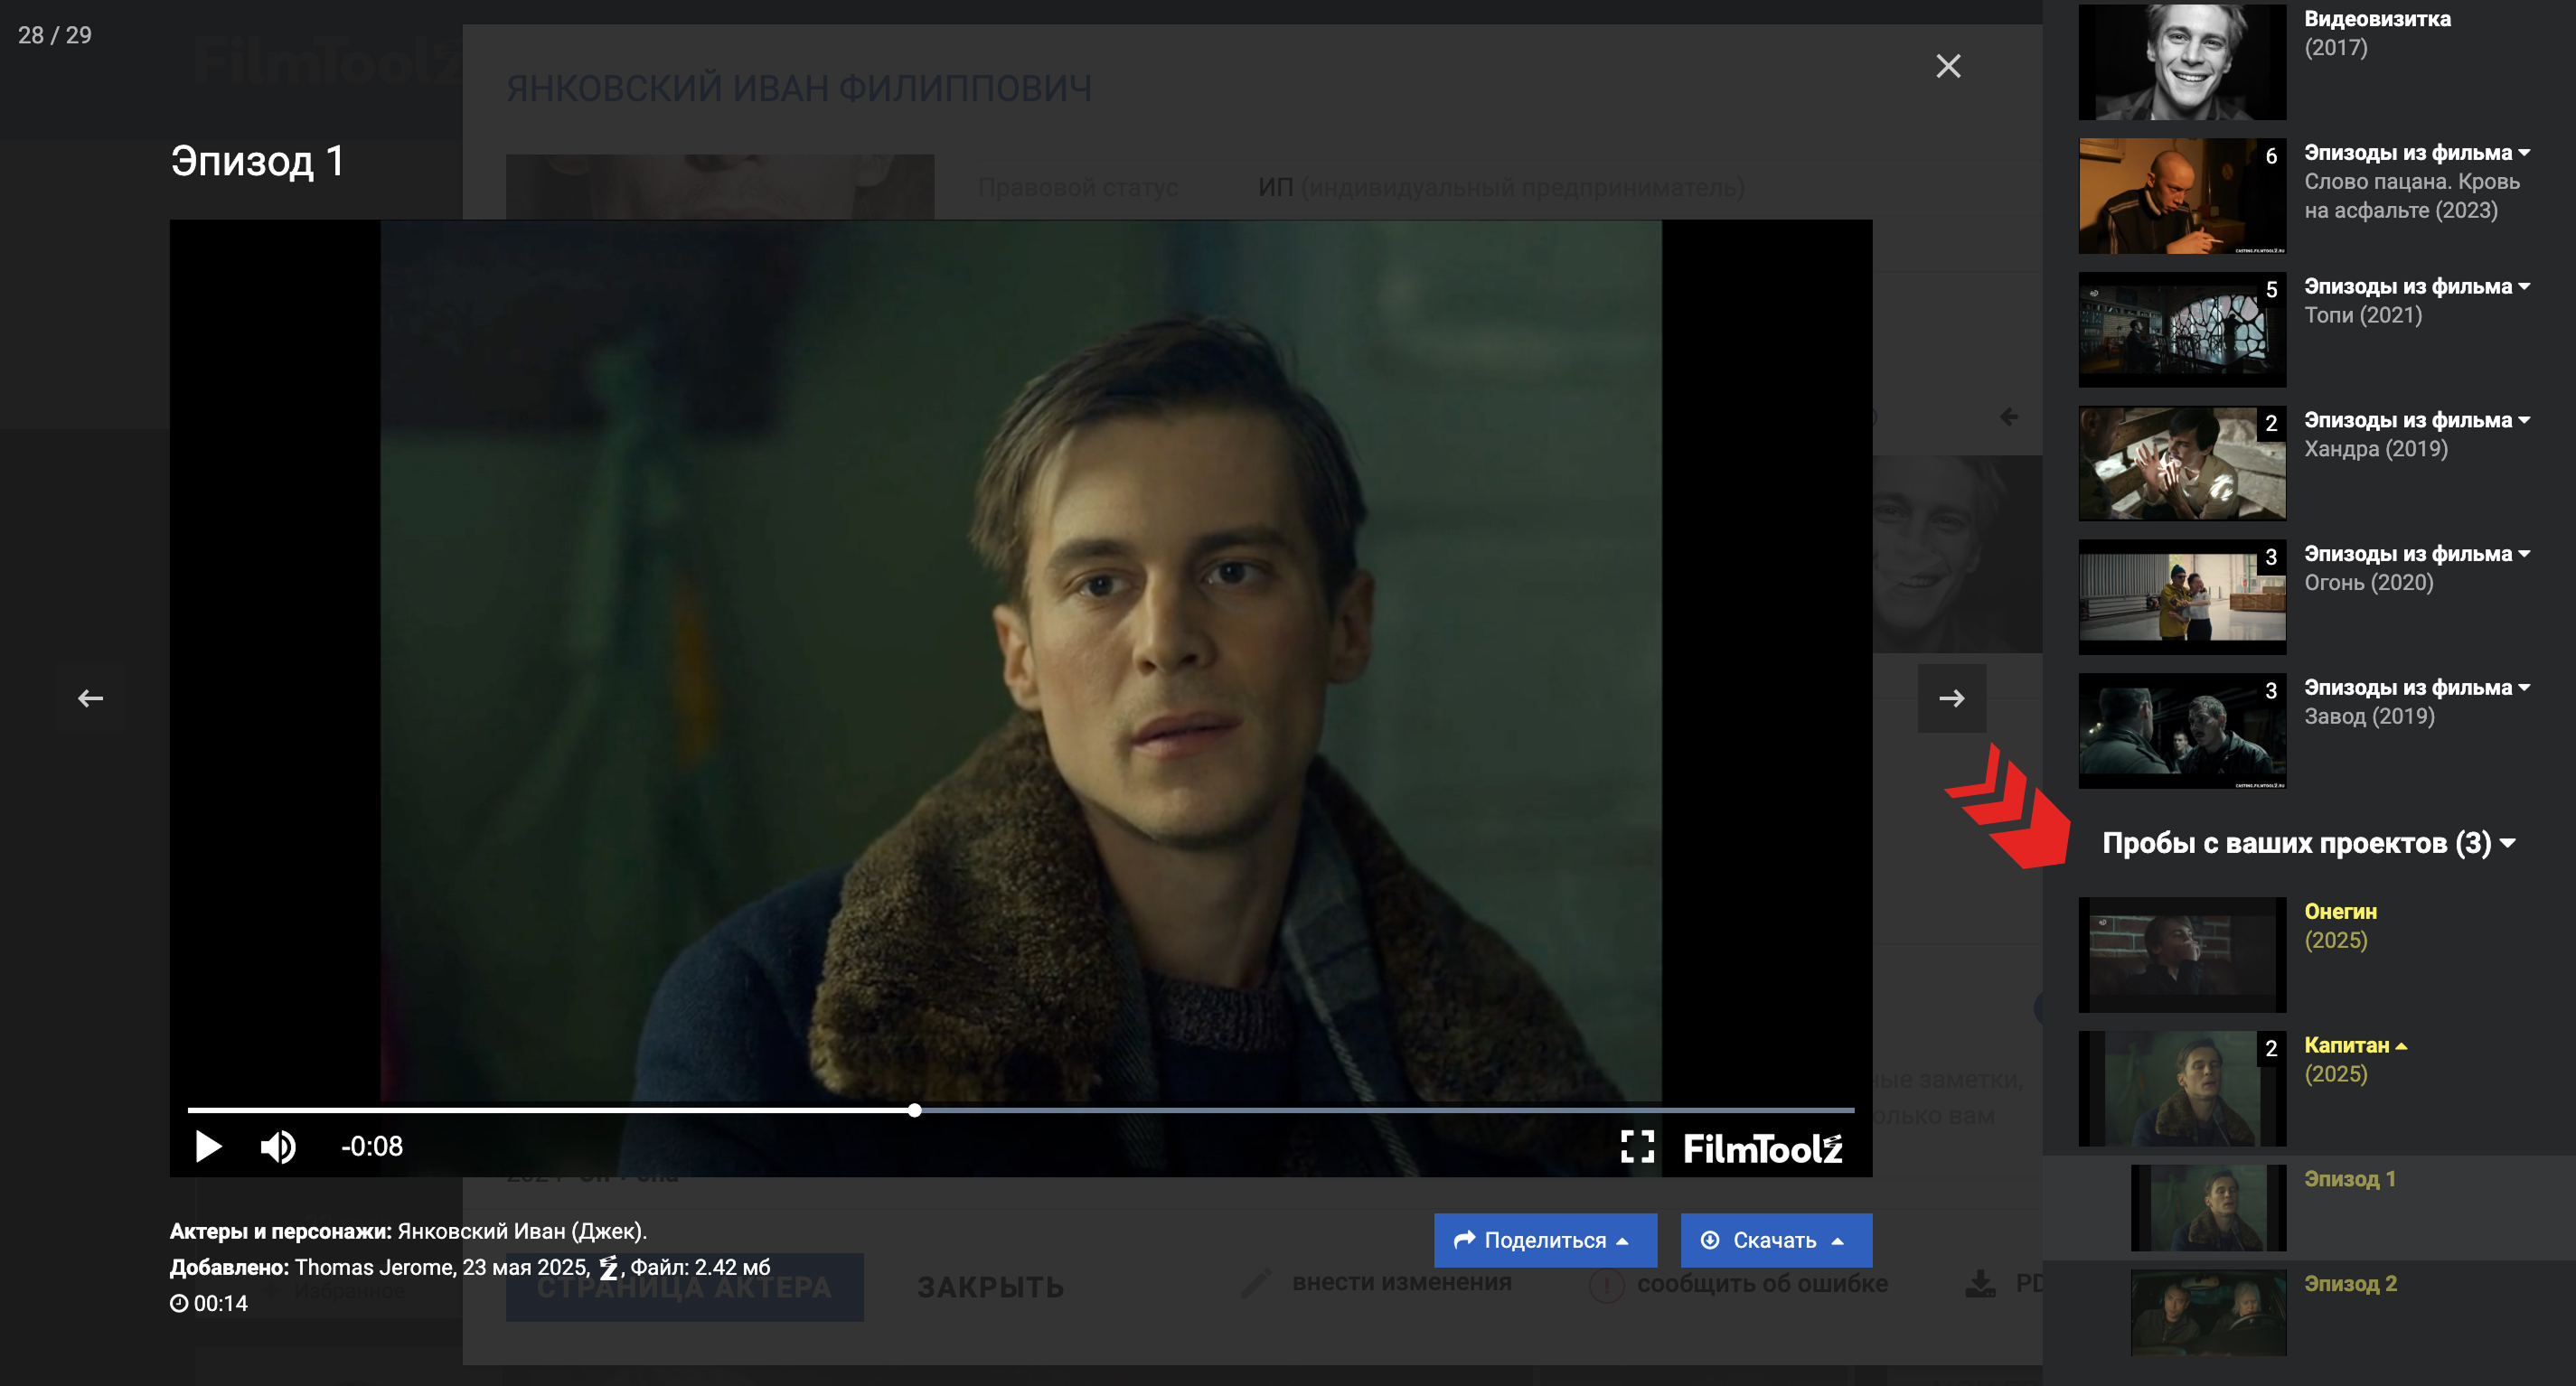2576x1386 pixels.
Task: Click the Эпизод 1 title heading
Action: tap(257, 161)
